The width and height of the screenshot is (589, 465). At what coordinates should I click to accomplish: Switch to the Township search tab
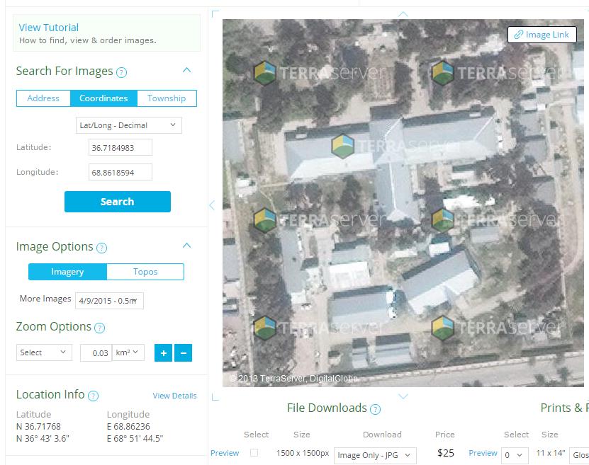[x=167, y=98]
